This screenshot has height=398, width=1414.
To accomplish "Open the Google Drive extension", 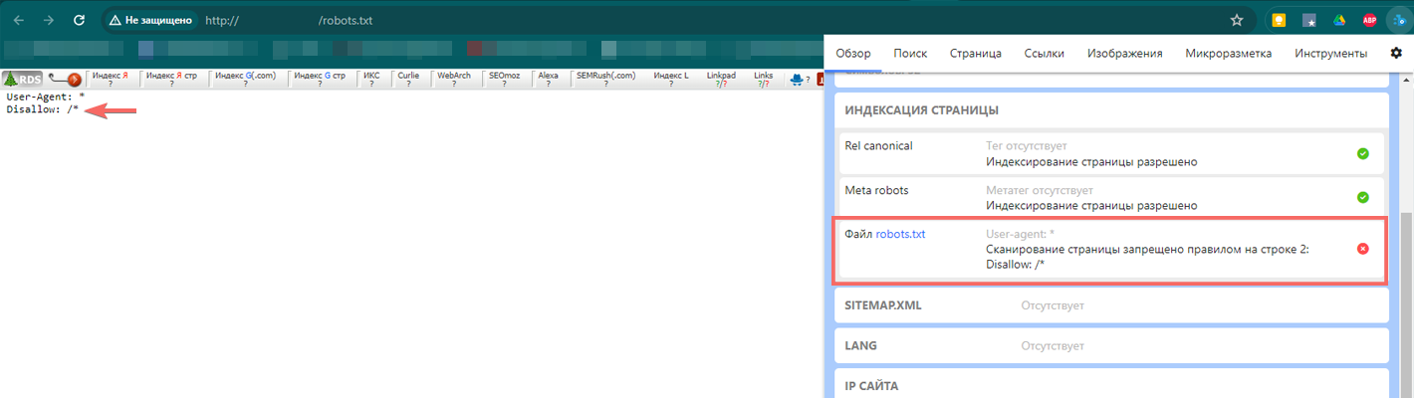I will (x=1339, y=20).
